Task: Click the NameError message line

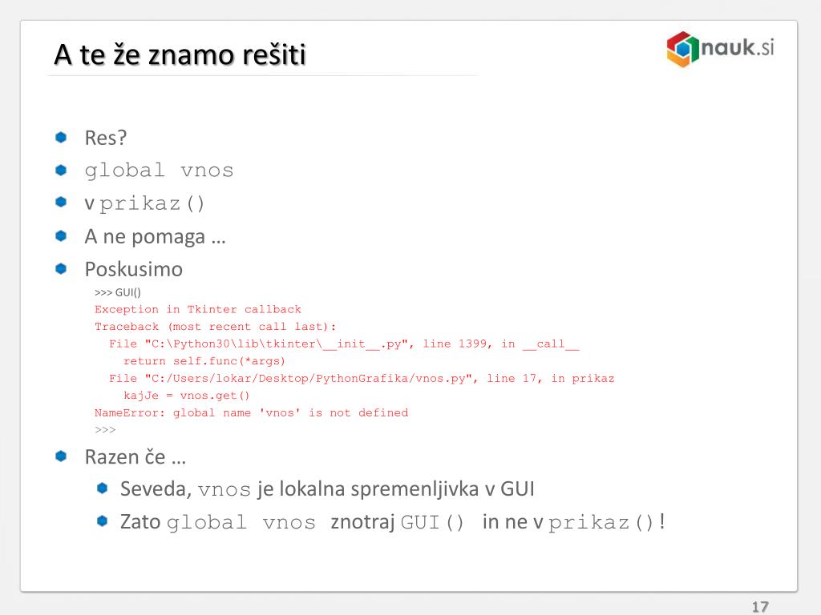Action: tap(251, 412)
